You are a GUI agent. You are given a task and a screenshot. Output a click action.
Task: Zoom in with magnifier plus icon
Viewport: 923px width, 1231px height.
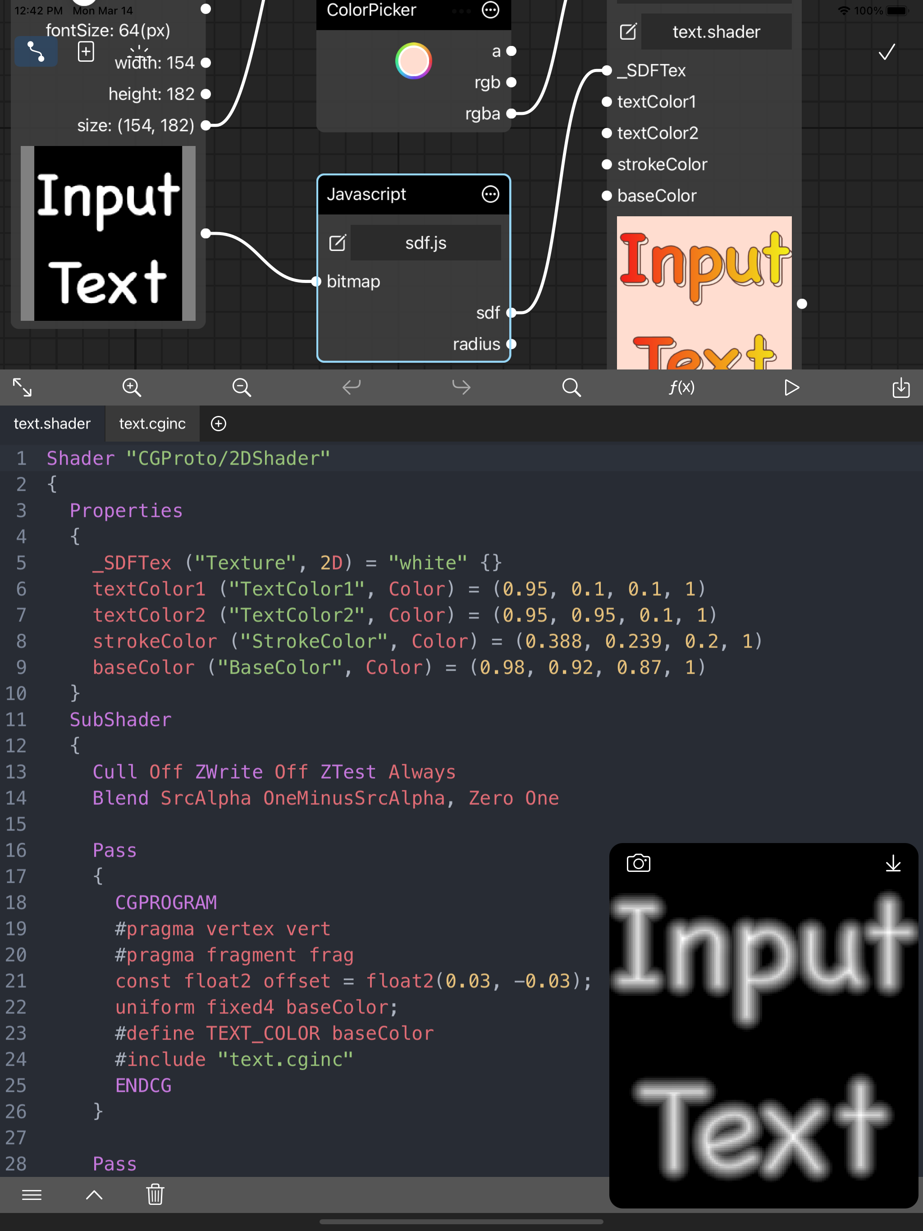tap(132, 388)
